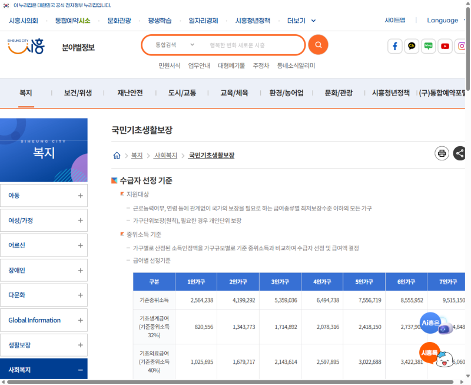Open the Instagram icon
This screenshot has height=385, width=471.
click(x=460, y=46)
